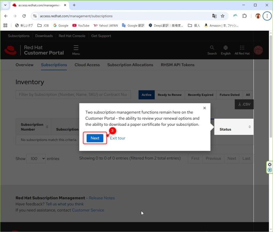
Task: Click the browser back arrow
Action: point(6,16)
